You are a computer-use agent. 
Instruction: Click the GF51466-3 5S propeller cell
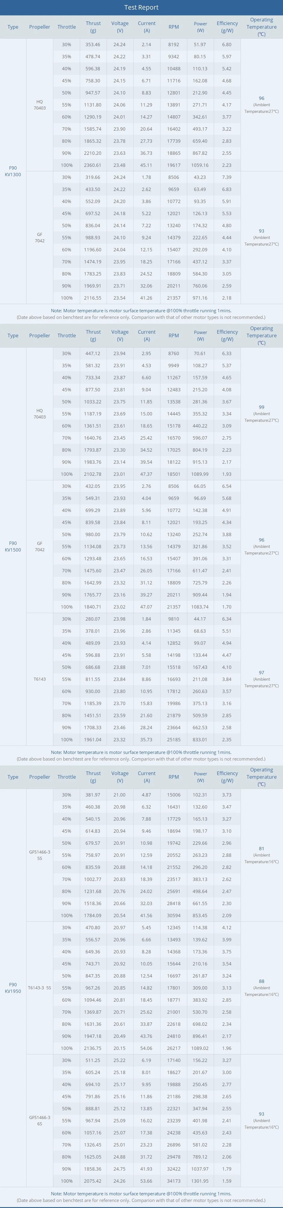click(x=40, y=855)
